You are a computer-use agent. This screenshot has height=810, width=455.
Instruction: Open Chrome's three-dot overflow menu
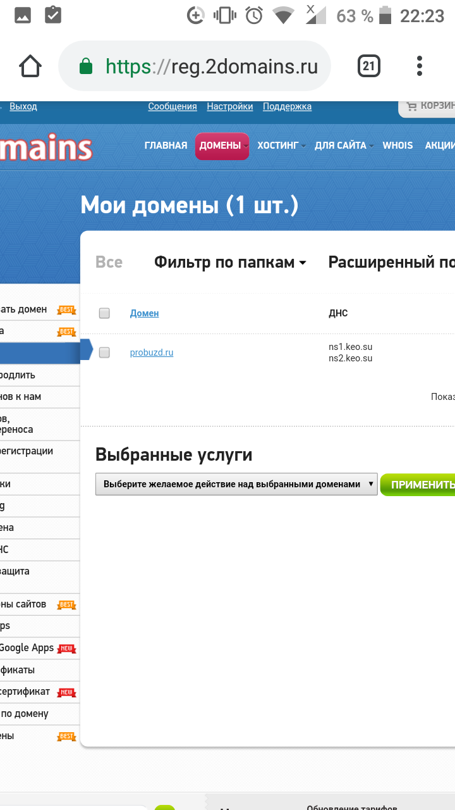coord(420,66)
